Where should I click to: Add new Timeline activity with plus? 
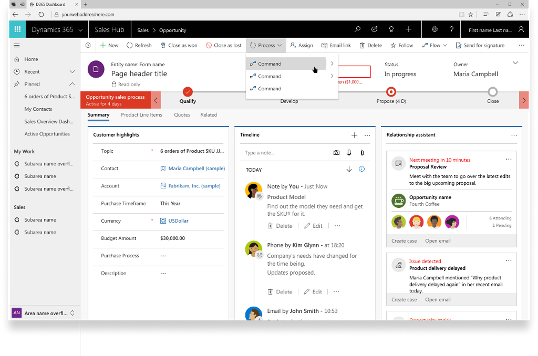coord(354,135)
